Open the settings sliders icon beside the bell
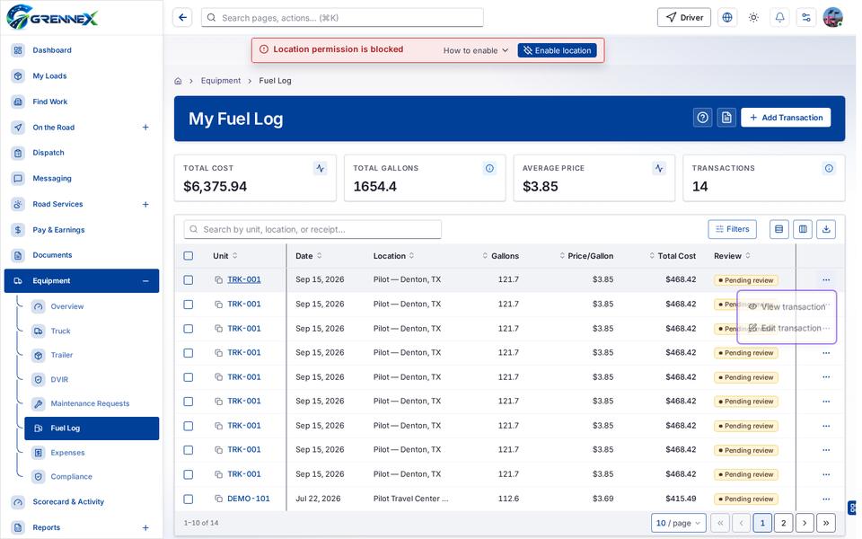The height and width of the screenshot is (539, 862). pos(806,18)
